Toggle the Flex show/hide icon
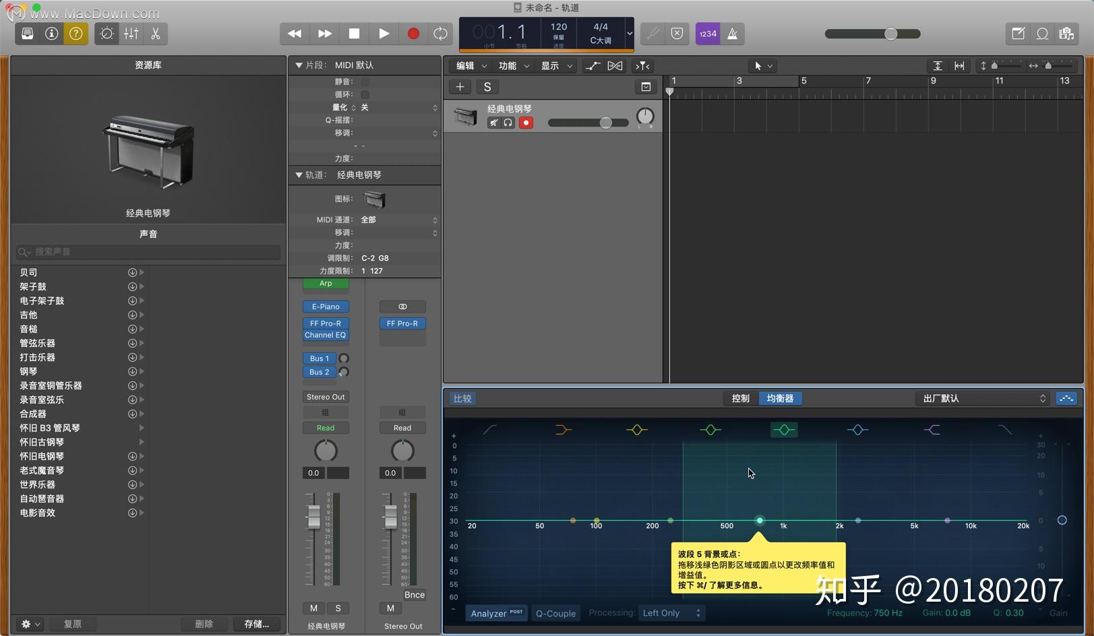Viewport: 1094px width, 636px height. click(x=615, y=65)
